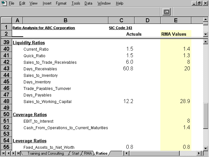This screenshot has width=209, height=157.
Task: Click the full screen toolbar icon
Action: tap(167, 12)
